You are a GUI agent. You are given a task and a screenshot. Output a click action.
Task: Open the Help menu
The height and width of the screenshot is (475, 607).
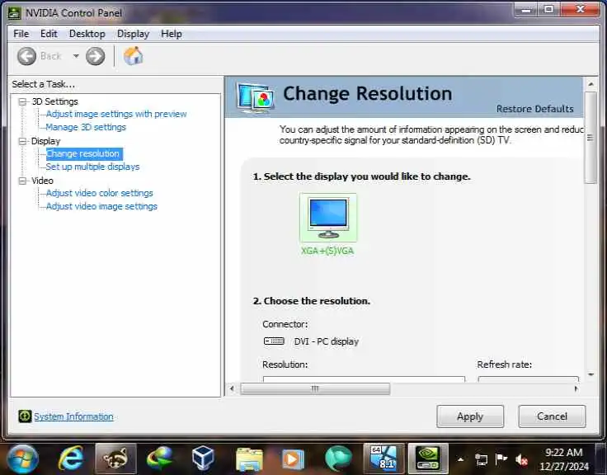(x=172, y=34)
